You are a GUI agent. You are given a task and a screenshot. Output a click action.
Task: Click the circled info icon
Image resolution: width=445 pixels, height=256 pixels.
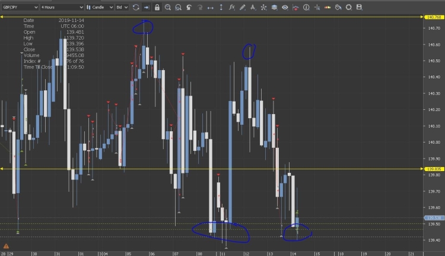[x=306, y=7]
